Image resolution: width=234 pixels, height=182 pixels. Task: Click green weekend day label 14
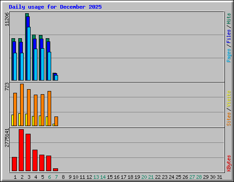click(103, 177)
